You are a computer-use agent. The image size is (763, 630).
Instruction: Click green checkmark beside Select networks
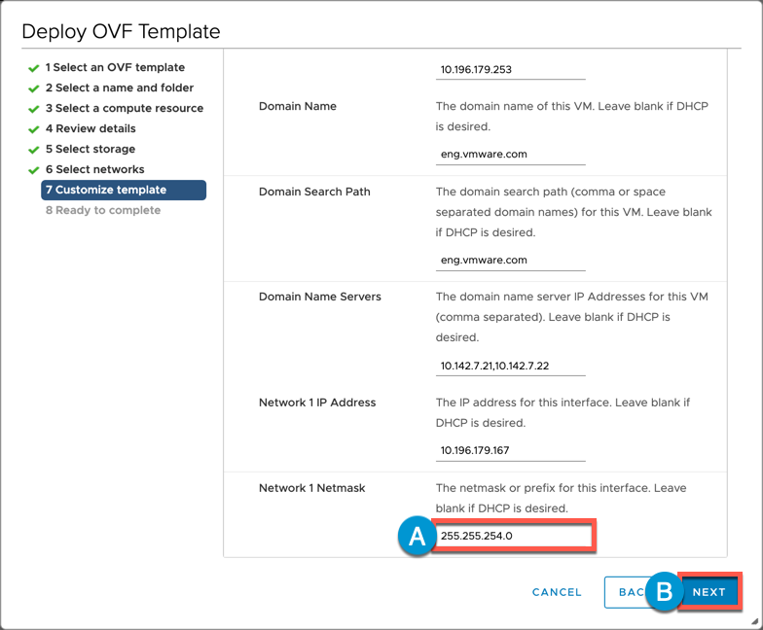(x=33, y=170)
